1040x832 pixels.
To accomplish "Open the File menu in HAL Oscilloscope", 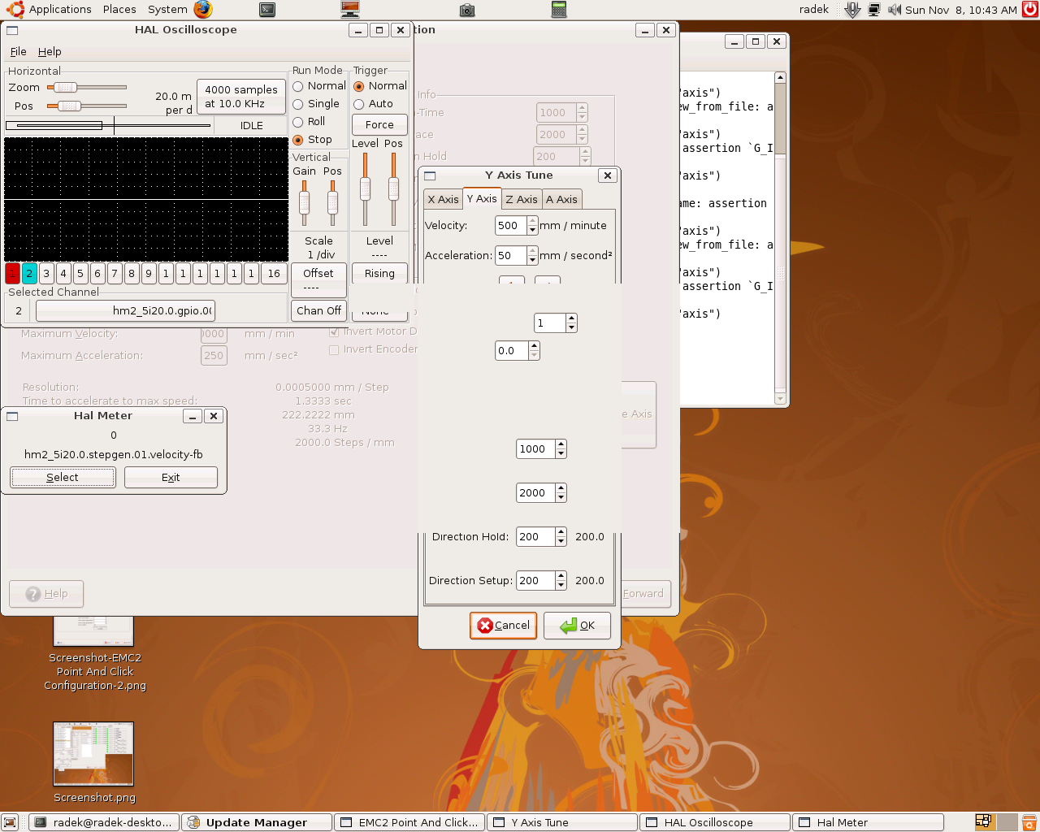I will 18,51.
